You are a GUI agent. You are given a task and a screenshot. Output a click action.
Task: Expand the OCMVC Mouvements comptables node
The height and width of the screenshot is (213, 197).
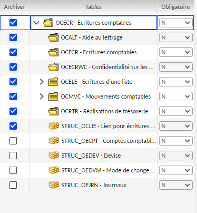click(x=42, y=96)
